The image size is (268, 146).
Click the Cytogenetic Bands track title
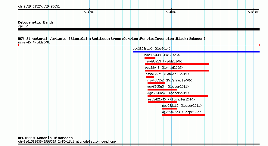point(36,22)
